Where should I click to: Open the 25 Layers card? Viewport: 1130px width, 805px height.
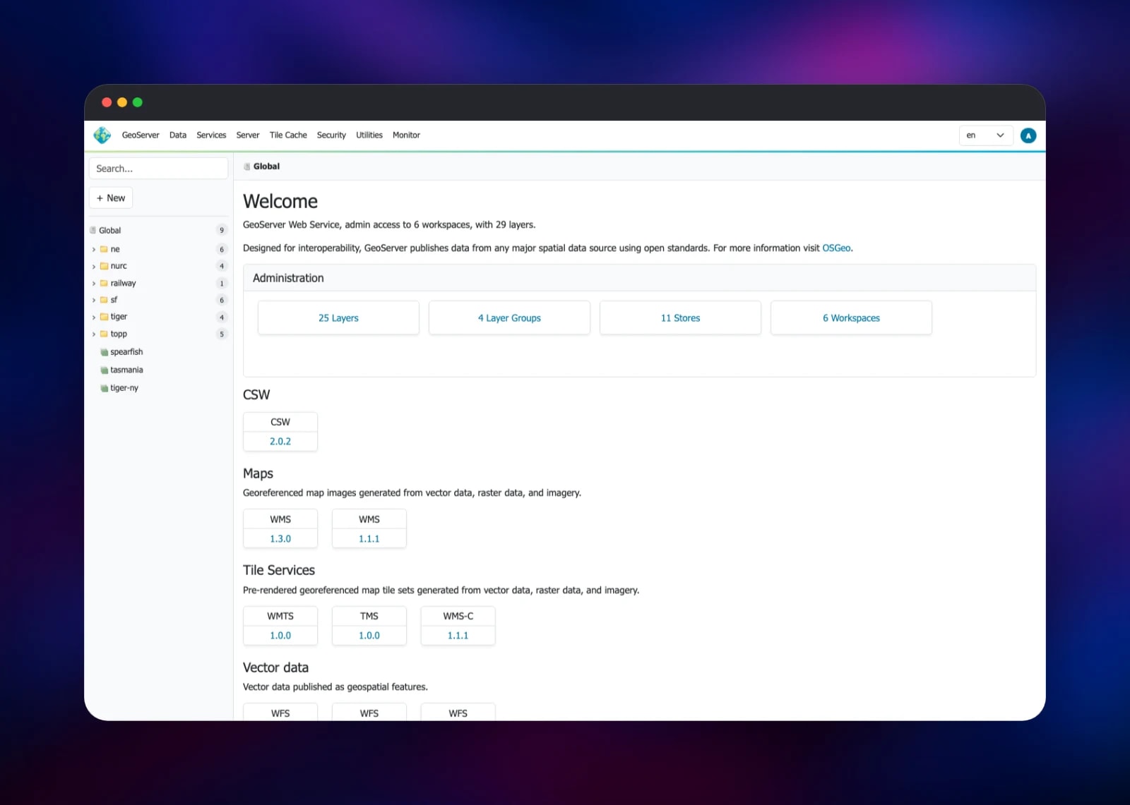(x=338, y=318)
